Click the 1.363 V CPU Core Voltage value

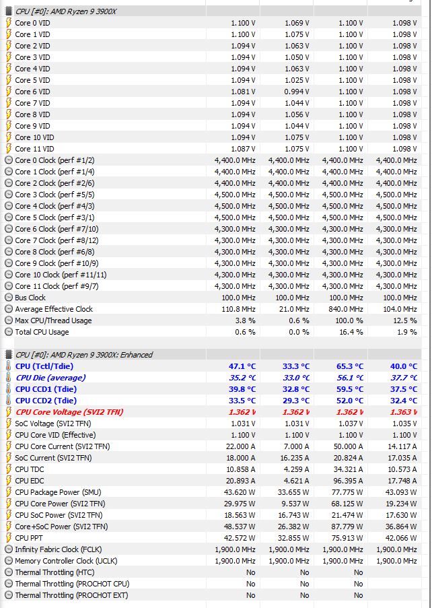coord(404,412)
